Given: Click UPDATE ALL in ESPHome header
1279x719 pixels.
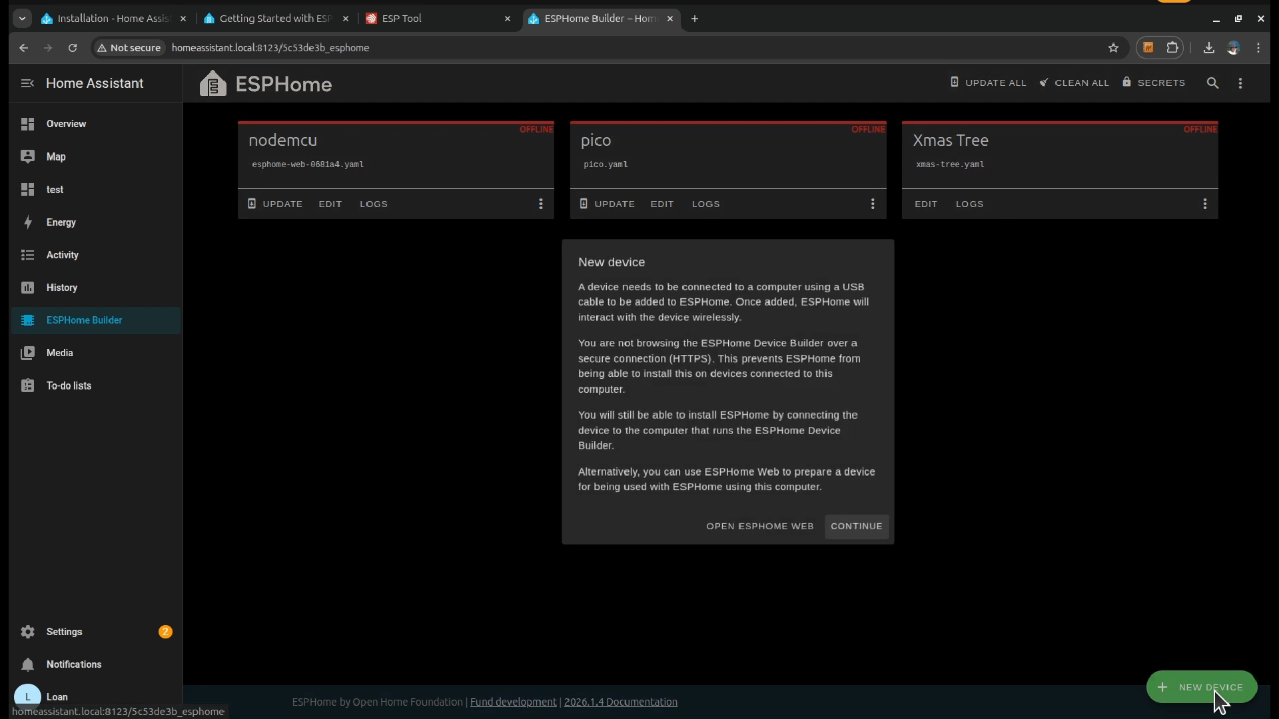Looking at the screenshot, I should tap(988, 83).
